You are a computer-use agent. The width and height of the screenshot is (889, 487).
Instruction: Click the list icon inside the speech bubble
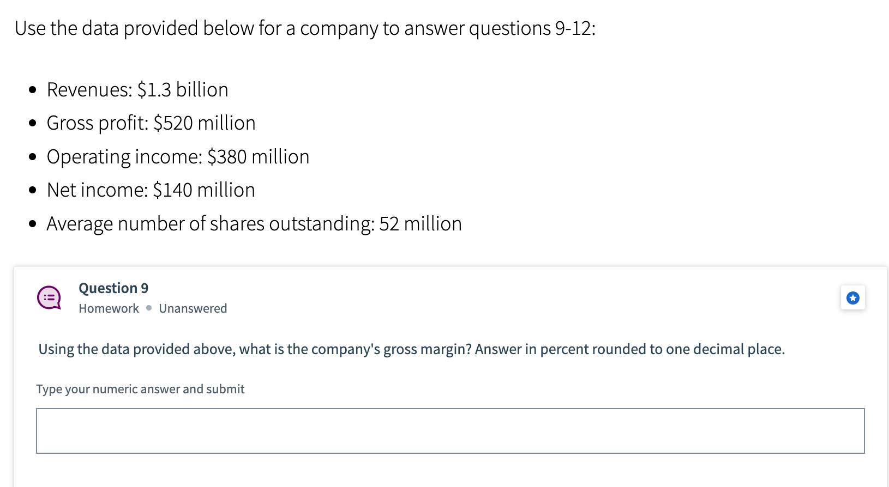pos(49,297)
